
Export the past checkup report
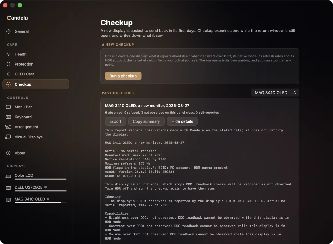click(115, 121)
